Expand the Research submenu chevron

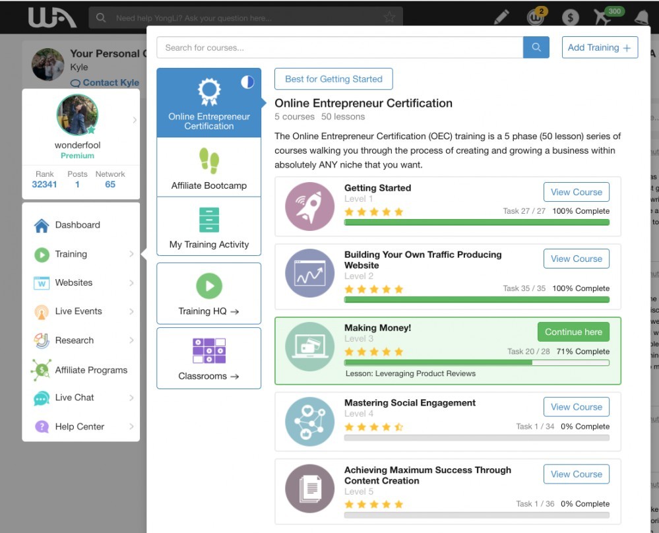coord(131,340)
